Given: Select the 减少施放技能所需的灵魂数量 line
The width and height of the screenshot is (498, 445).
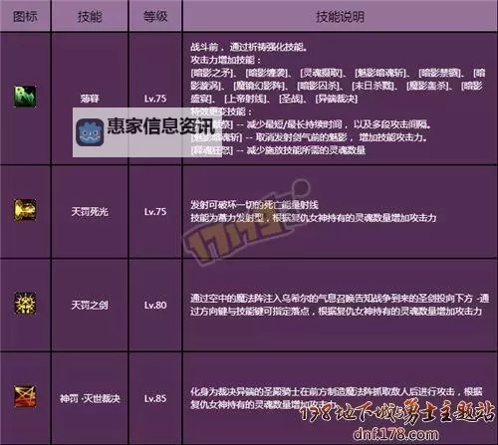Looking at the screenshot, I should pos(278,150).
